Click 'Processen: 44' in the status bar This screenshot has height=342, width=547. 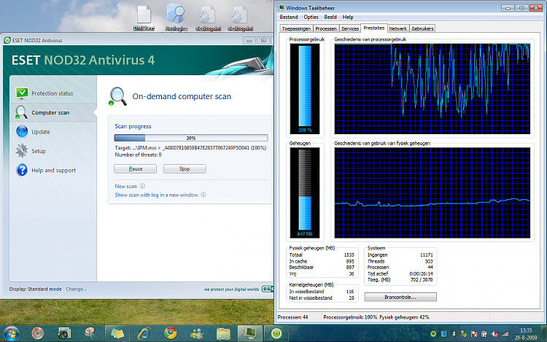point(292,317)
